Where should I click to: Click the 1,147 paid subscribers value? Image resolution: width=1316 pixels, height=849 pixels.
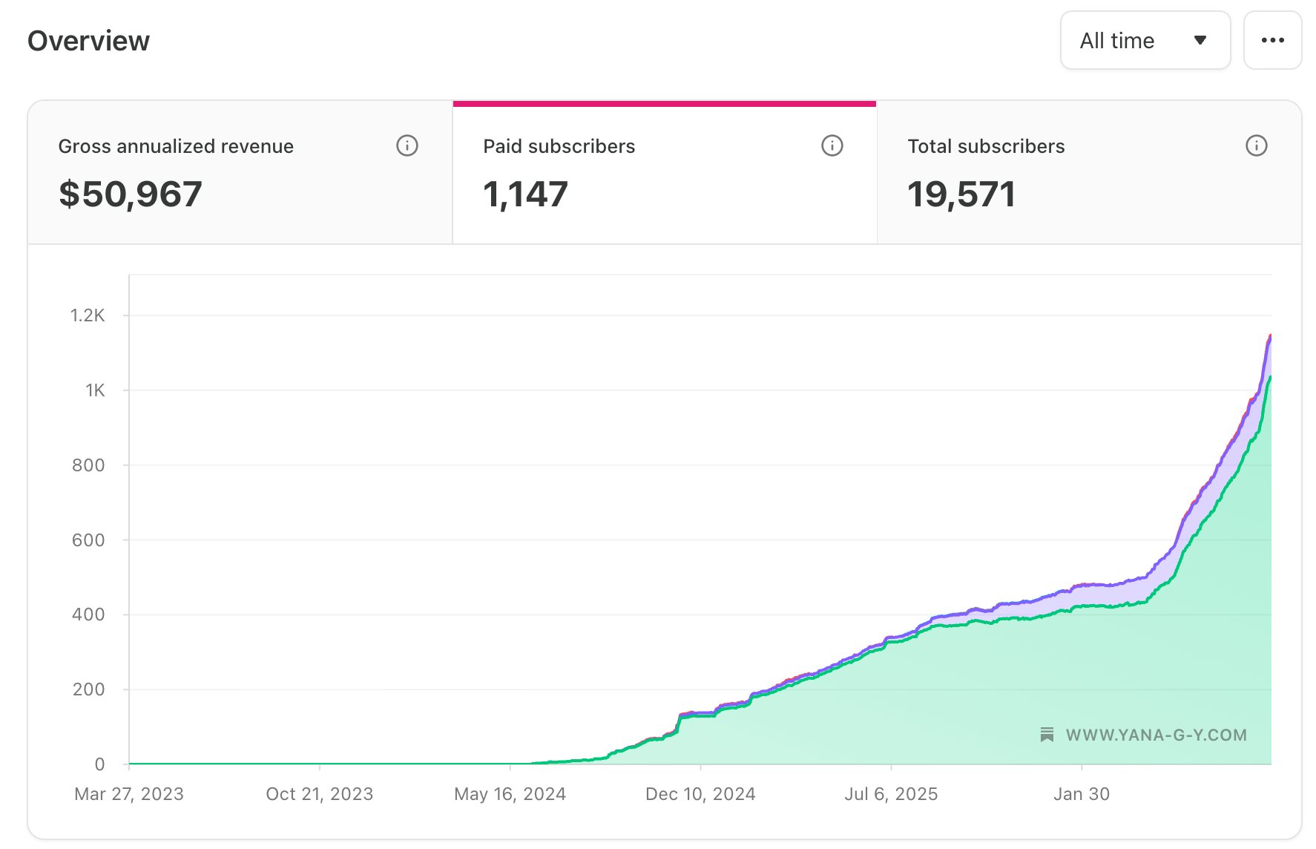coord(526,194)
